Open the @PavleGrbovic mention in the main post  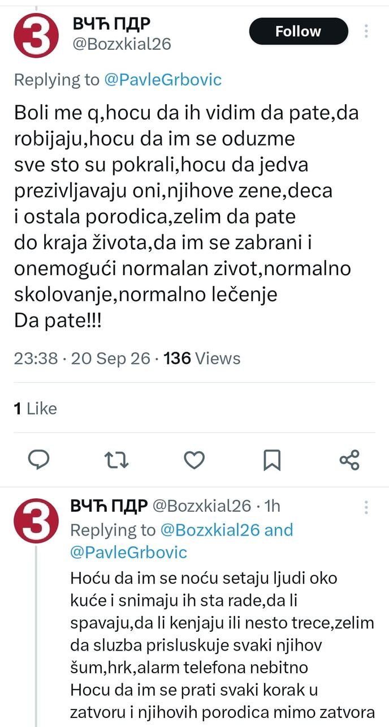pyautogui.click(x=163, y=80)
